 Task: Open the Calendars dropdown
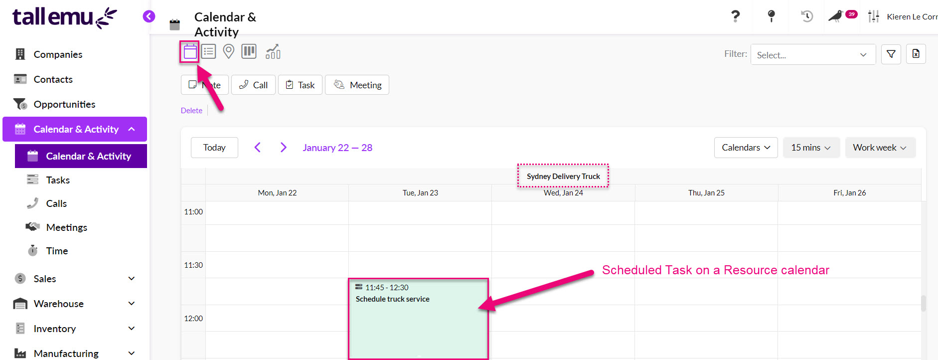point(746,148)
